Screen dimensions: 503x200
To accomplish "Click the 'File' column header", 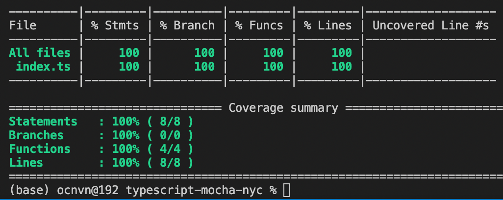I will pyautogui.click(x=23, y=25).
